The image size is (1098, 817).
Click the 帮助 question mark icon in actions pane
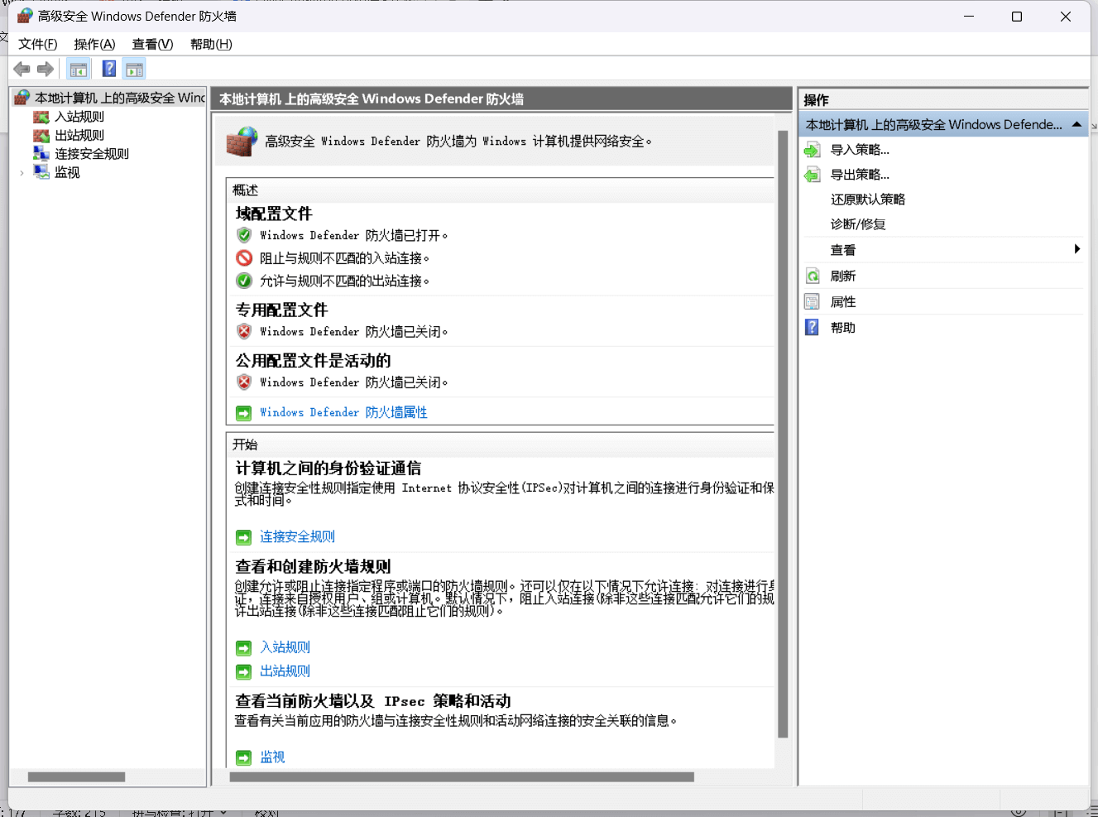coord(813,328)
